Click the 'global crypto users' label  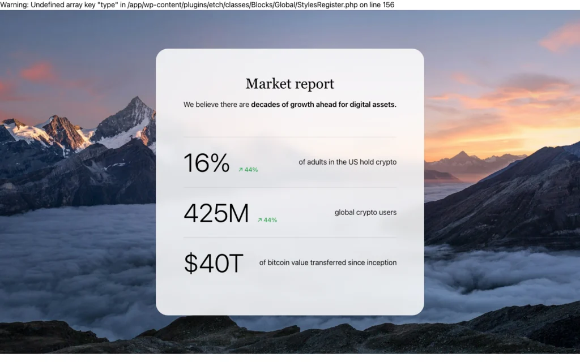(x=365, y=213)
